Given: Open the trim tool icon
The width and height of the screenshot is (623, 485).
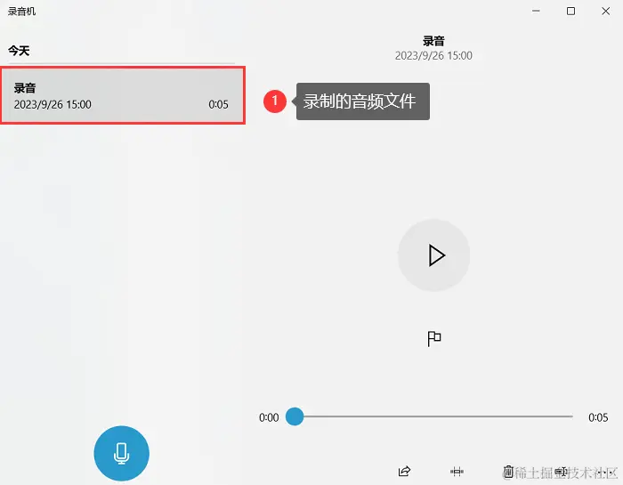Looking at the screenshot, I should (x=457, y=472).
